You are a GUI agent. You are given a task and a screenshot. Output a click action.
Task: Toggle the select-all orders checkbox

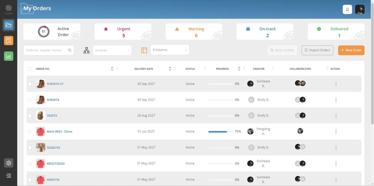(30, 69)
